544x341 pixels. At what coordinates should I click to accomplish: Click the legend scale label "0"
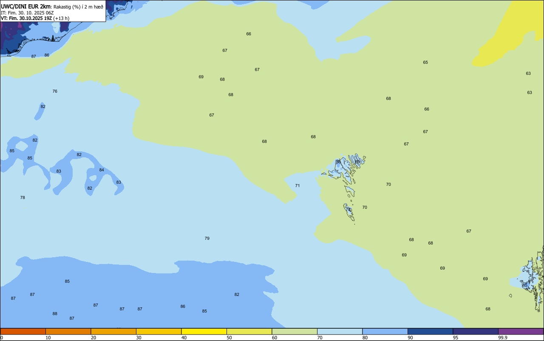pos(2,338)
